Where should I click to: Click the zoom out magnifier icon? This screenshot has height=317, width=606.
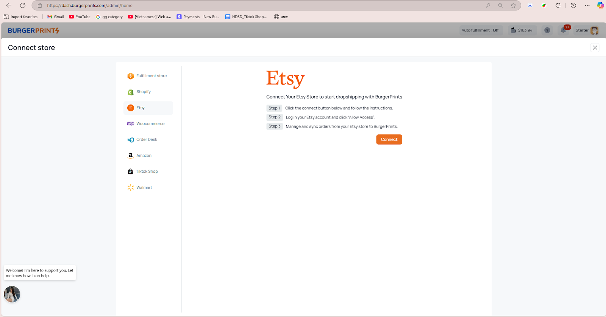[501, 5]
